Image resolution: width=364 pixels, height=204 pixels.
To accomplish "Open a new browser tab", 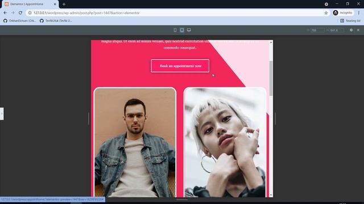I will coord(64,4).
